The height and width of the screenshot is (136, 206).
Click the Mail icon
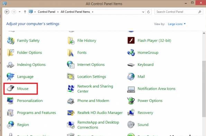point(131,77)
